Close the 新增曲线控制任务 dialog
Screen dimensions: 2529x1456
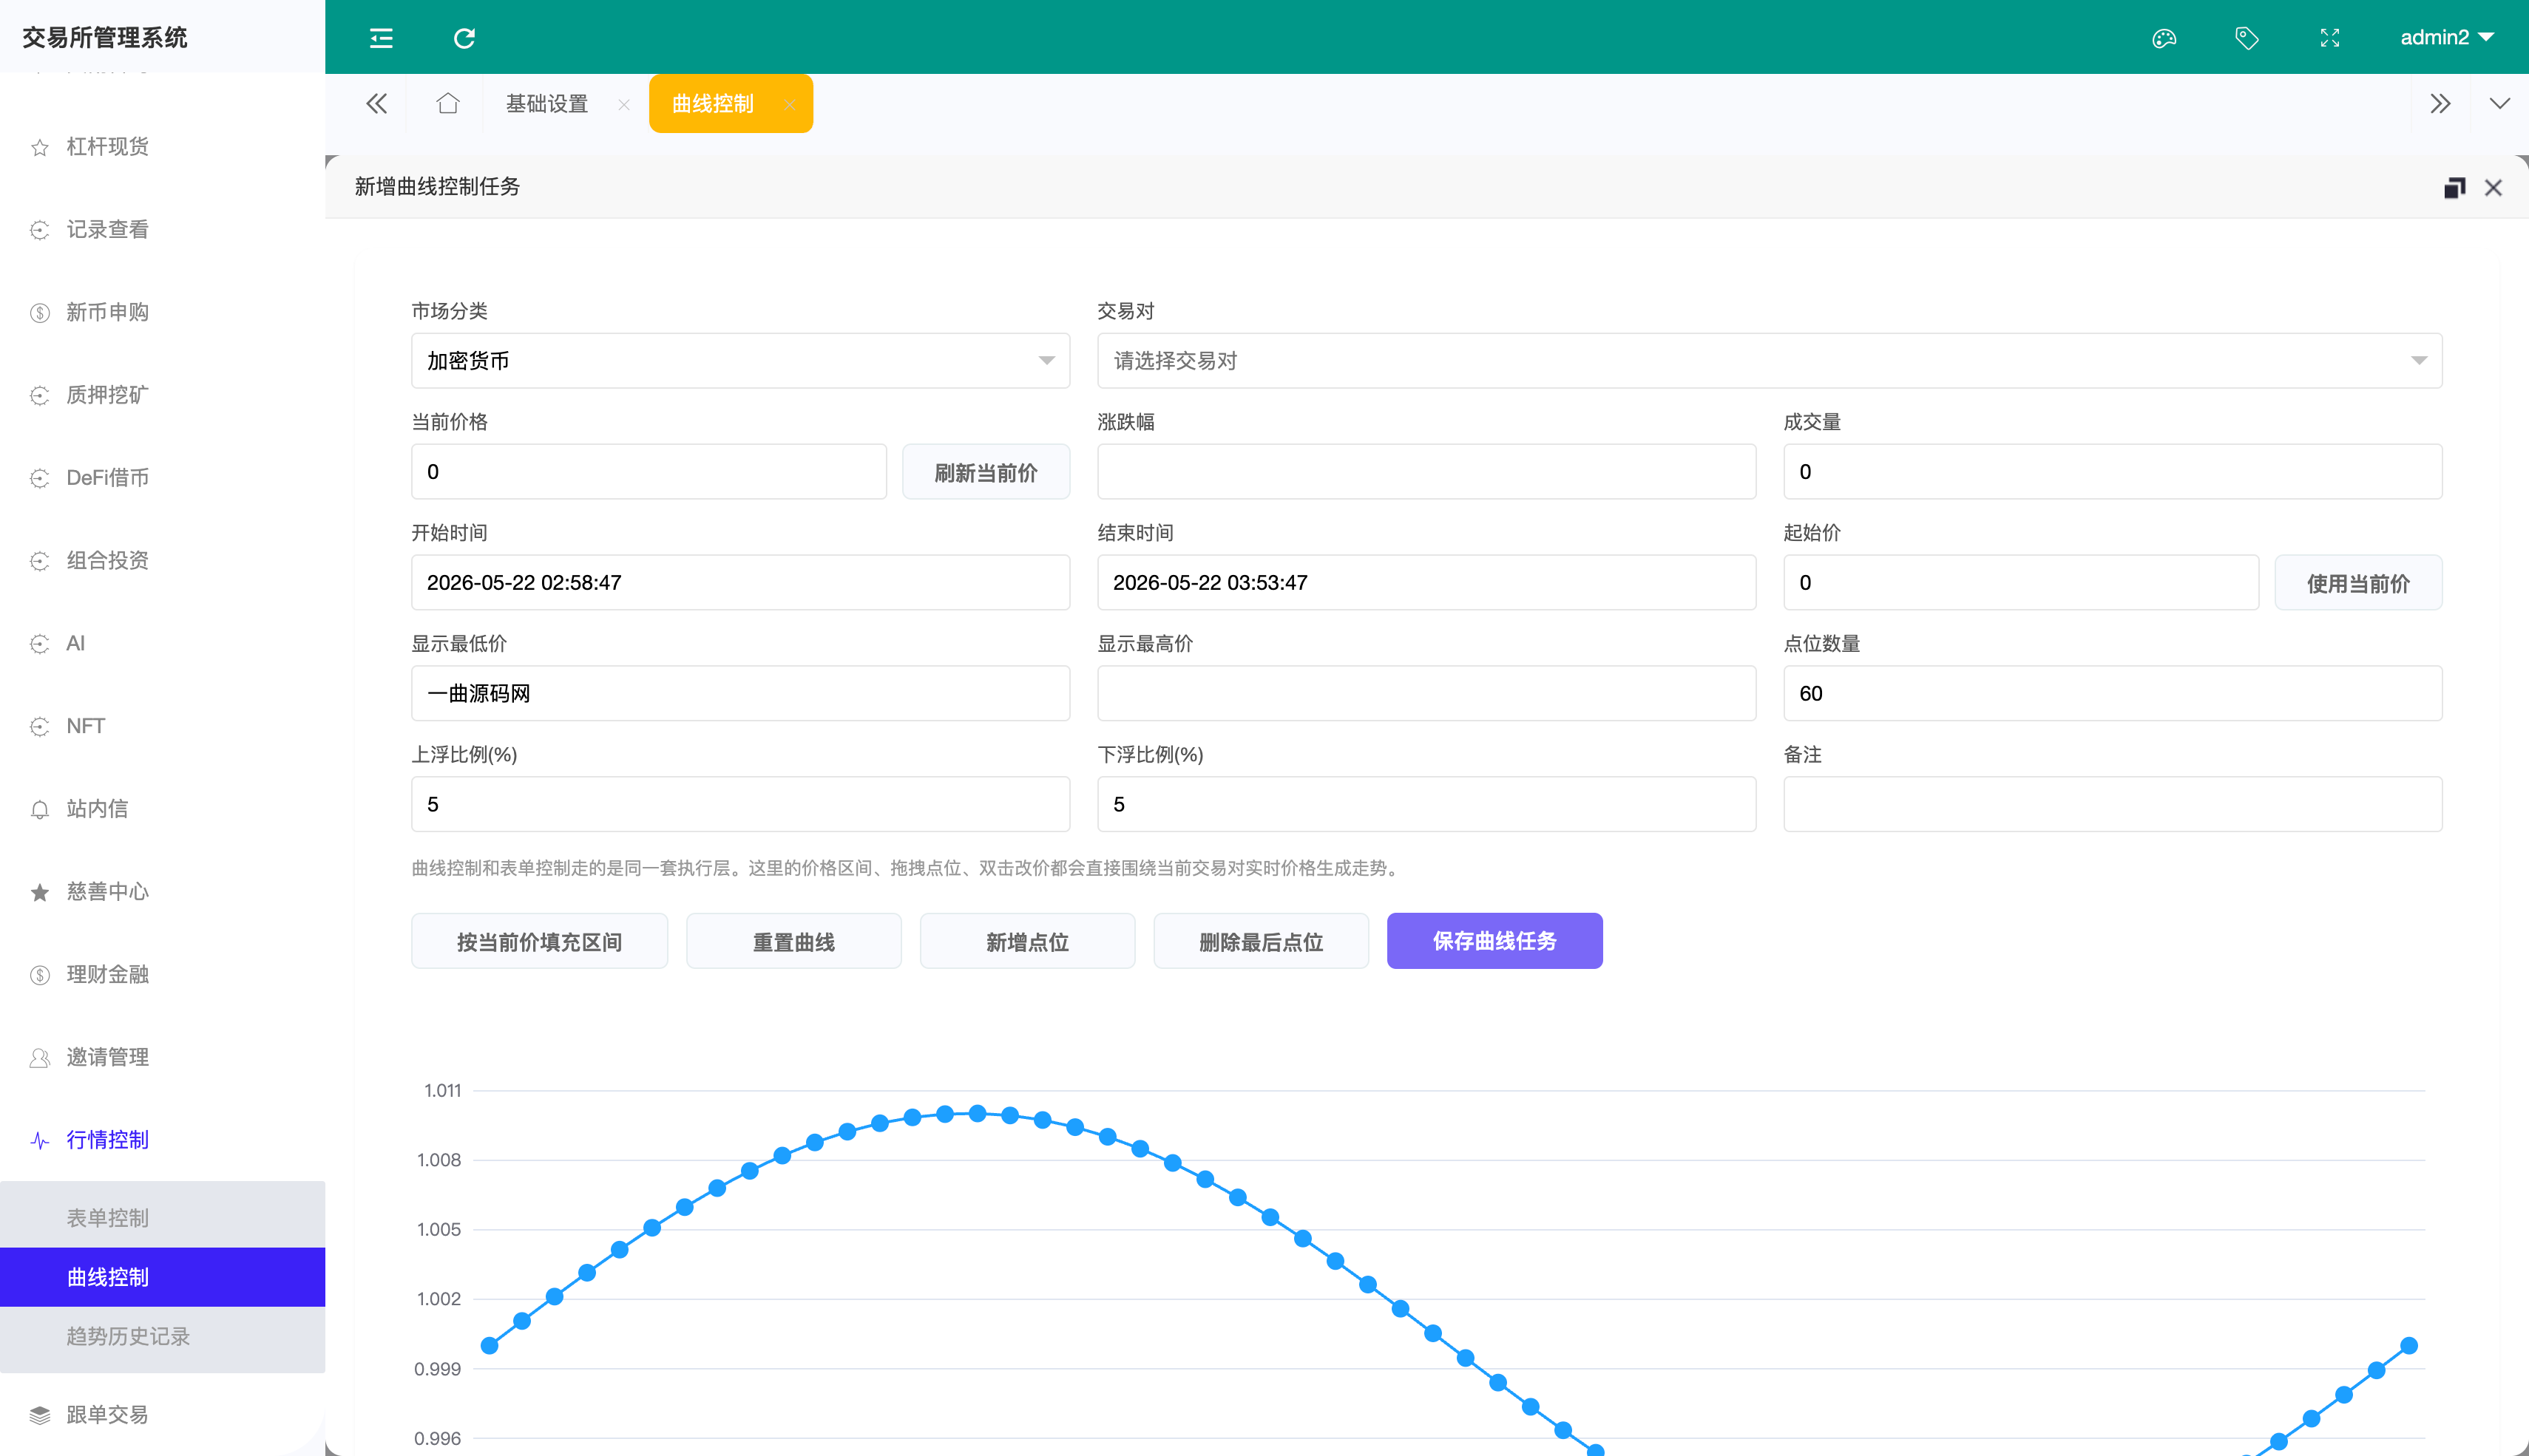2493,187
